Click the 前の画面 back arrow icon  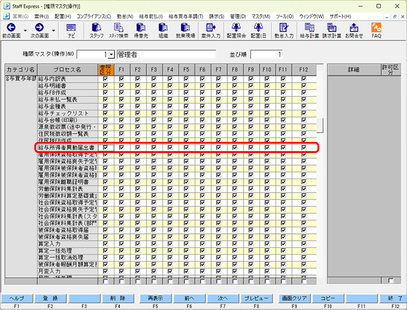[x=10, y=27]
